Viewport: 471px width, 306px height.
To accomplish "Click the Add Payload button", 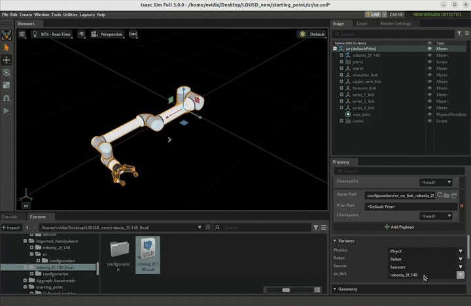I will [399, 227].
